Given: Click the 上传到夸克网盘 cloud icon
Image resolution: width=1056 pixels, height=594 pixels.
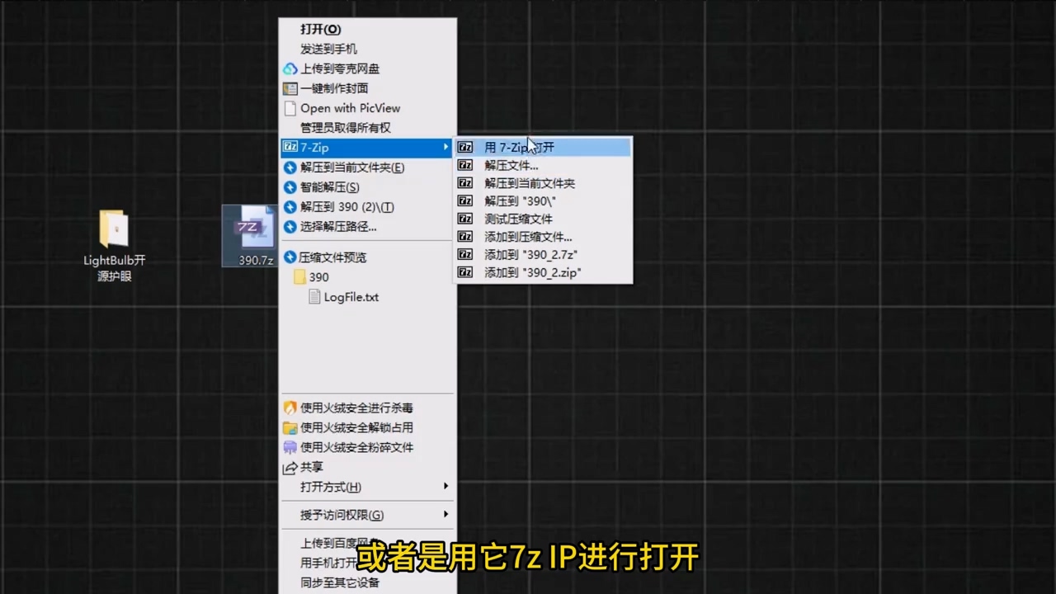Looking at the screenshot, I should click(290, 68).
